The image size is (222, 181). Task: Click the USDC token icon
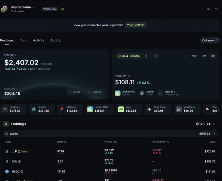point(7,172)
